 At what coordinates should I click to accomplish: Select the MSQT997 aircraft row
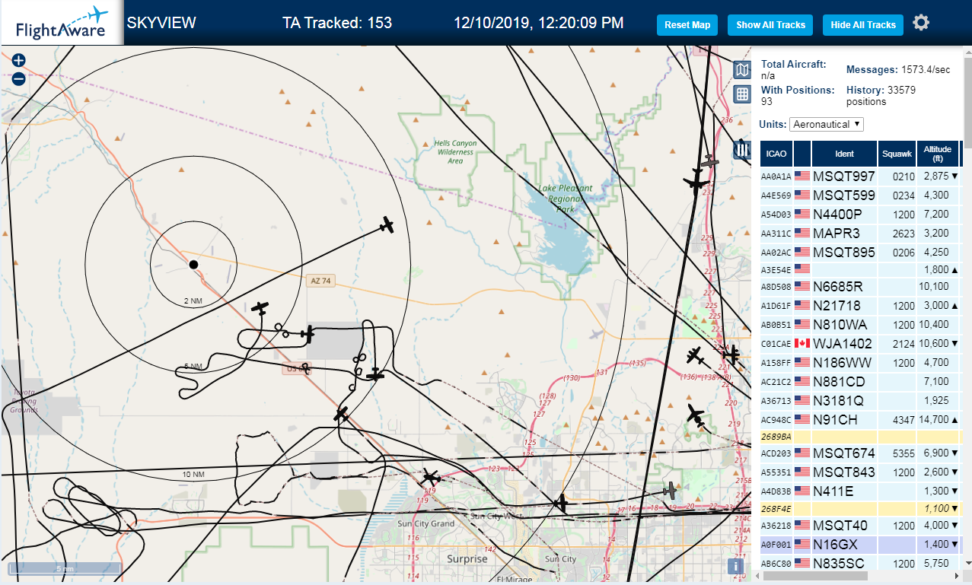(x=860, y=176)
